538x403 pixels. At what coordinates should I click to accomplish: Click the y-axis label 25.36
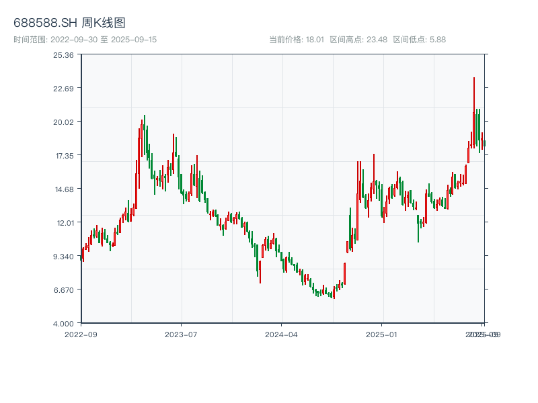(x=63, y=55)
